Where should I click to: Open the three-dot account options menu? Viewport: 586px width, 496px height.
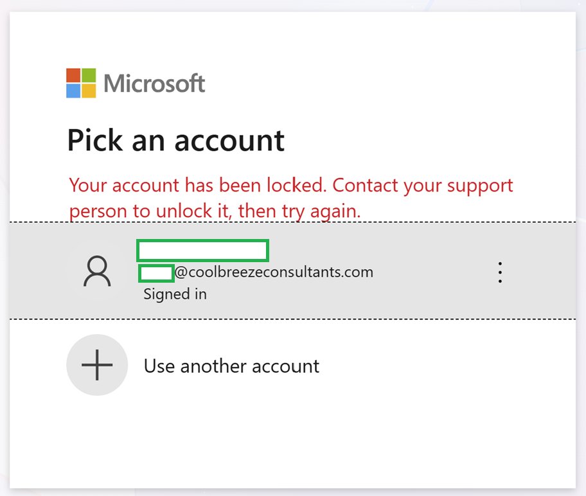[500, 272]
